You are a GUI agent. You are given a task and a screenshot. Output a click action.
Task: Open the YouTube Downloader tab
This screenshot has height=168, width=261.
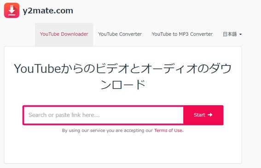coord(64,34)
